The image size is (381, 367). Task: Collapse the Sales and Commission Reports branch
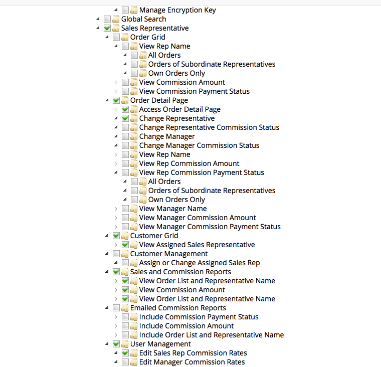pyautogui.click(x=107, y=272)
